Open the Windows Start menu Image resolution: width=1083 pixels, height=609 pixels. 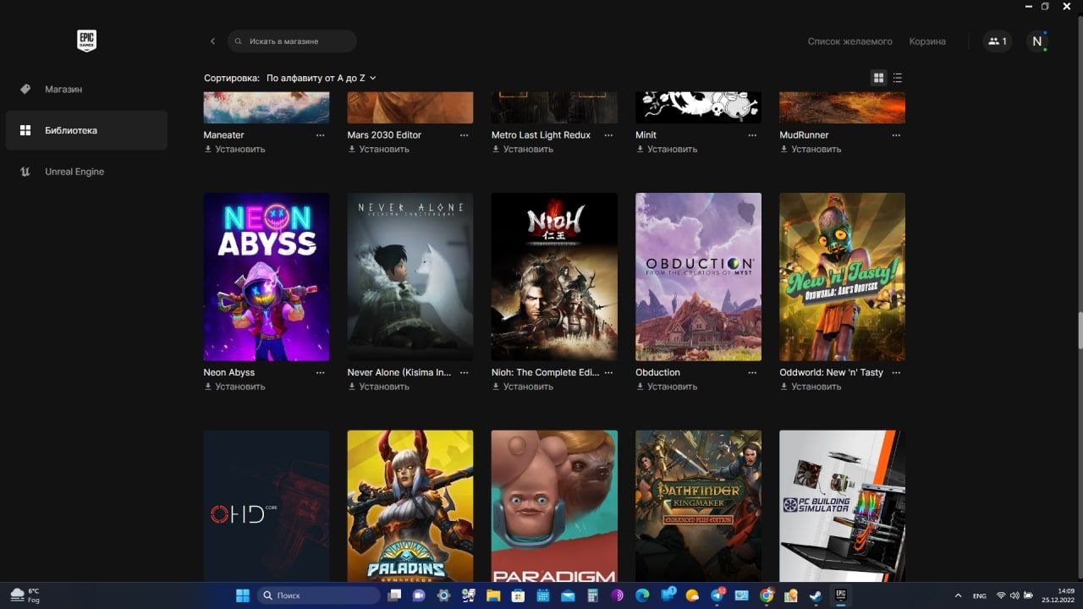point(243,595)
